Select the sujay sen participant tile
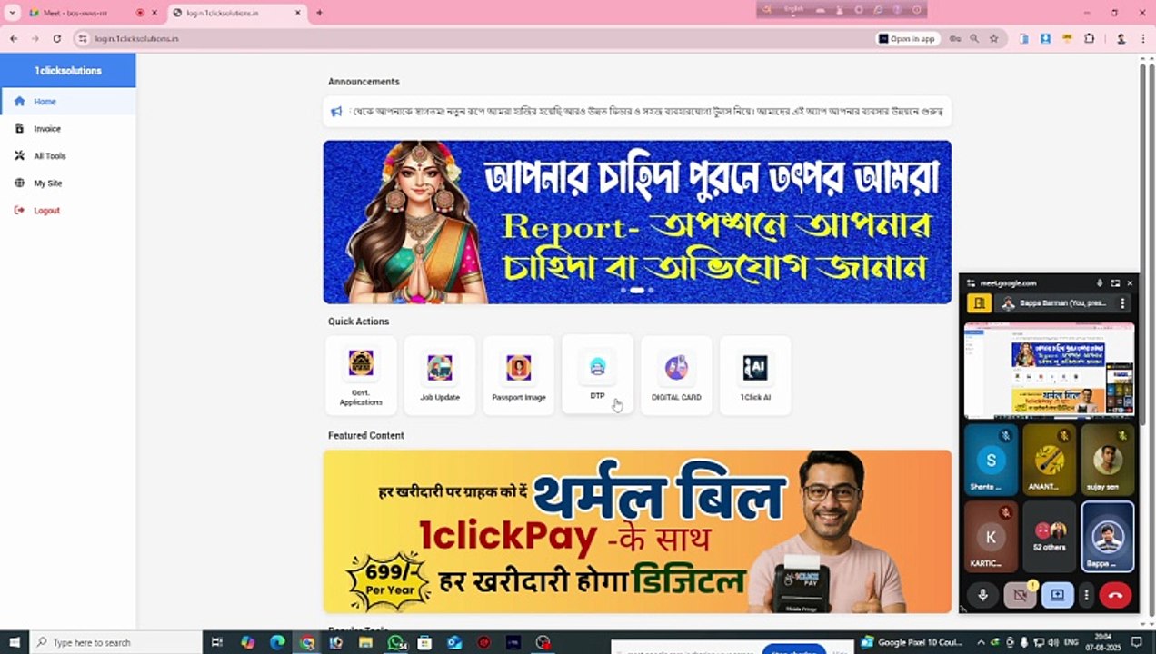Viewport: 1156px width, 654px height. click(x=1107, y=460)
